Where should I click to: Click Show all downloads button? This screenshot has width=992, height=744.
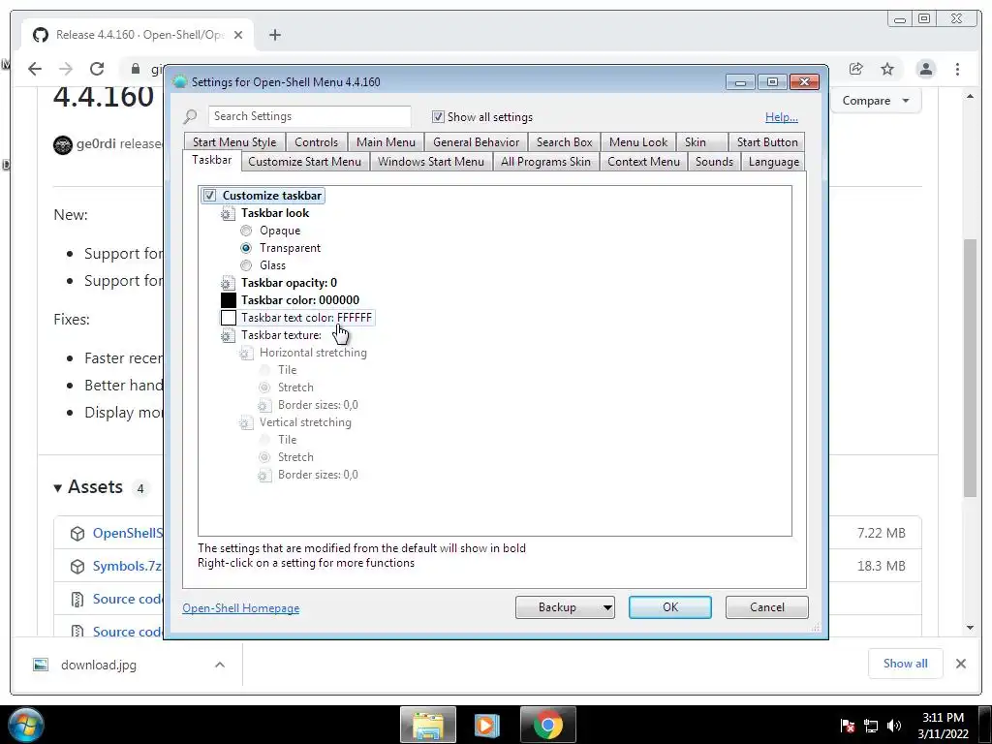coord(906,664)
